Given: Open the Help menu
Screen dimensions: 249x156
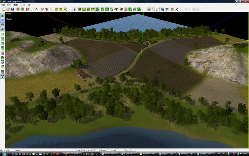Looking at the screenshot, I should pyautogui.click(x=28, y=5).
